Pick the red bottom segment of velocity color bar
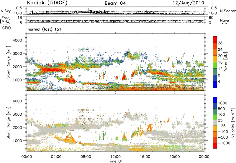 tap(215, 146)
